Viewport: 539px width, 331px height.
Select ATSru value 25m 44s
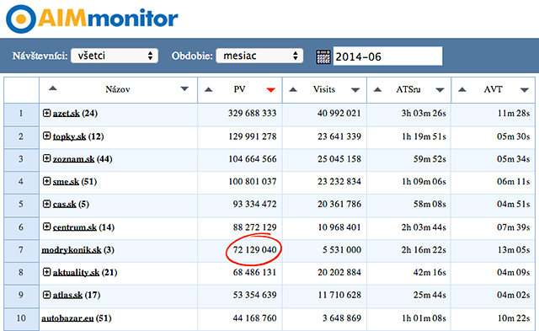(x=430, y=296)
